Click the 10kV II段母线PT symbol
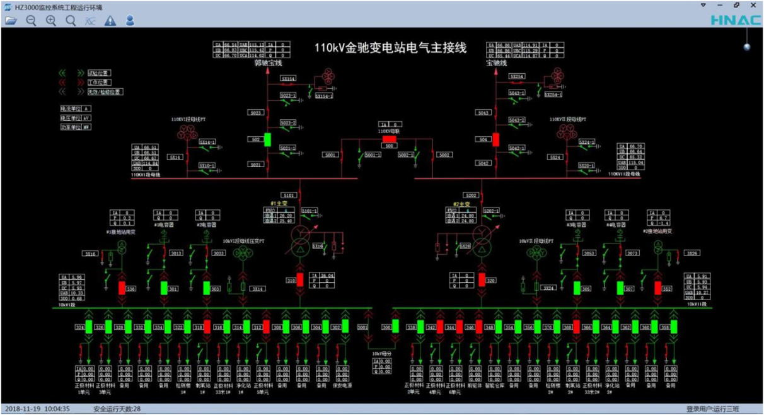The image size is (764, 415). click(x=536, y=253)
